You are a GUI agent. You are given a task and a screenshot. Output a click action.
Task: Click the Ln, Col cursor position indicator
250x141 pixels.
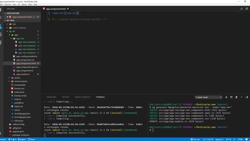click(x=208, y=139)
